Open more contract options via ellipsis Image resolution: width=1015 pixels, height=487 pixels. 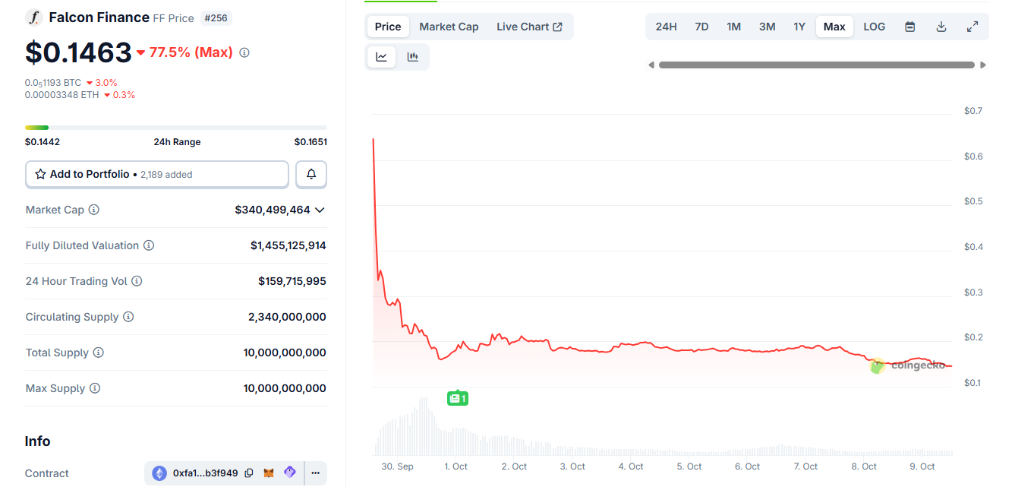(x=315, y=473)
